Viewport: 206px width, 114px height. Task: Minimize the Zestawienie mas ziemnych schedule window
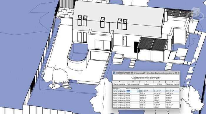click(x=174, y=73)
